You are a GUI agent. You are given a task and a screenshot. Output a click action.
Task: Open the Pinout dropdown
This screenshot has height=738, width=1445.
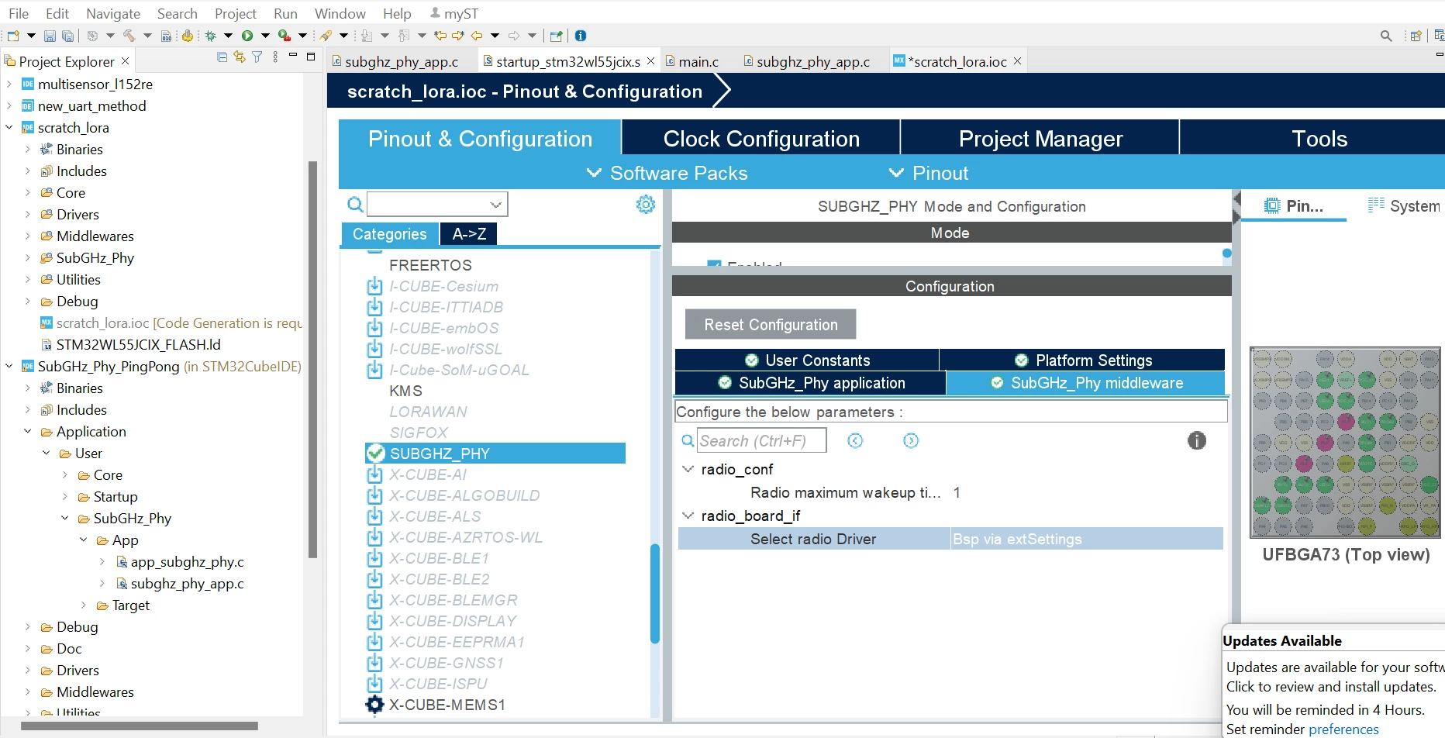pyautogui.click(x=929, y=173)
